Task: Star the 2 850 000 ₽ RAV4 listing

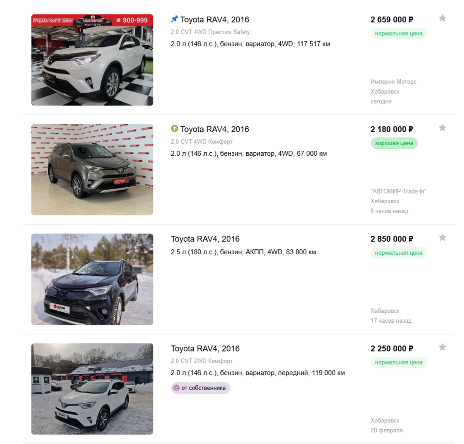Action: point(442,238)
